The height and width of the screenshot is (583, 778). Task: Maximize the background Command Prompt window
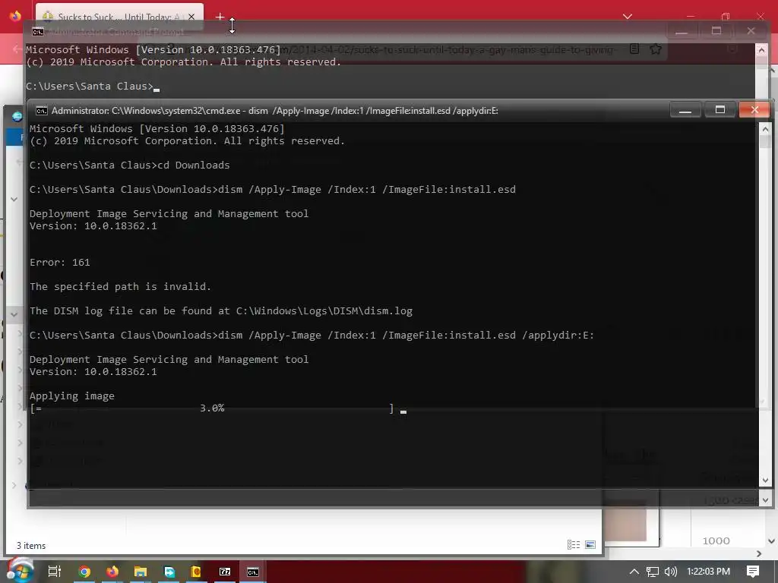[716, 31]
